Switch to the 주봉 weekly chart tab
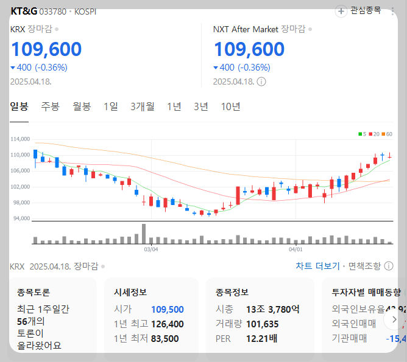 (51, 106)
